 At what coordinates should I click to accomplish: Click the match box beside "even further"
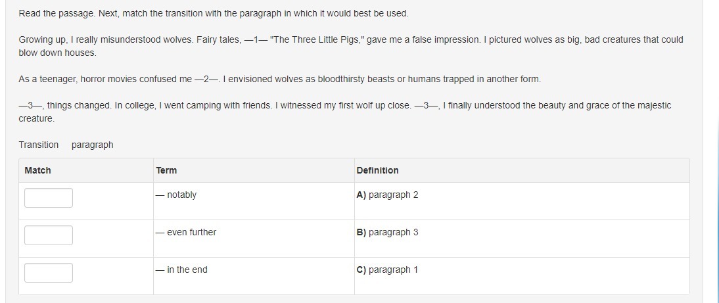point(49,235)
